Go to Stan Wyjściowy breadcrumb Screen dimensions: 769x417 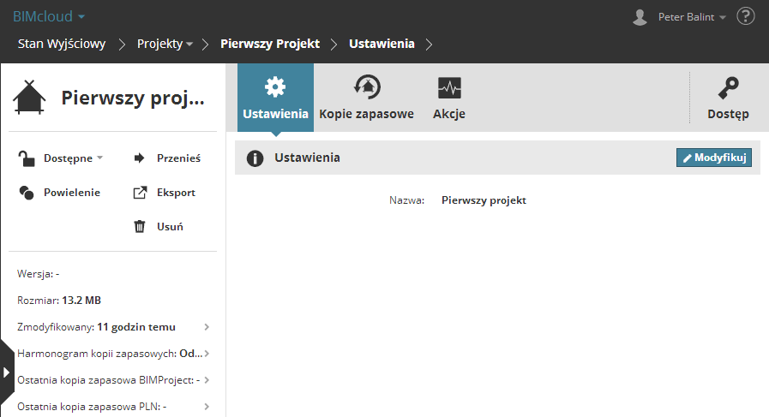coord(62,44)
